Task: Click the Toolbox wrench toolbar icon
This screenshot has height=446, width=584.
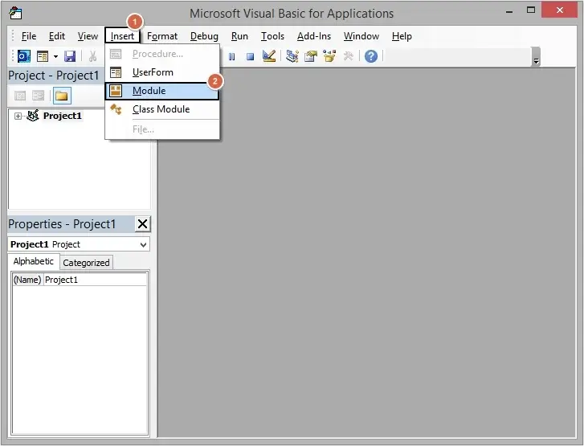Action: pyautogui.click(x=349, y=56)
